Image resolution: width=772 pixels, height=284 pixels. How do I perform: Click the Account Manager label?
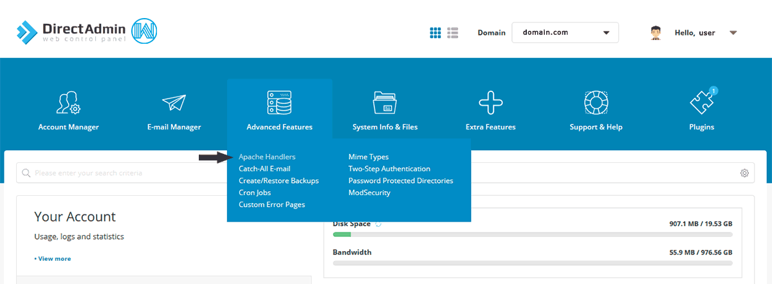point(68,128)
